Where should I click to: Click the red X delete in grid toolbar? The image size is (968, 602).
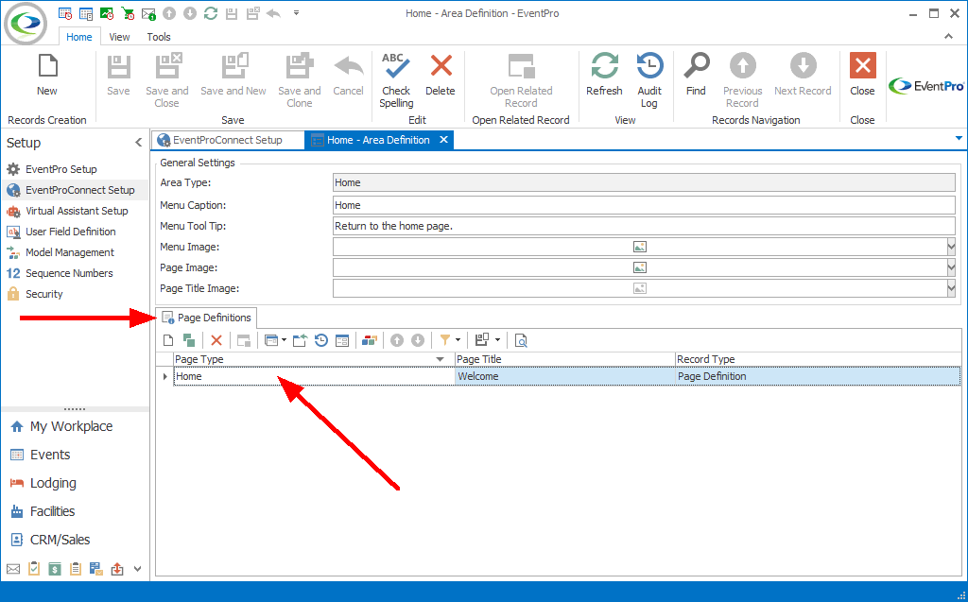pyautogui.click(x=216, y=340)
